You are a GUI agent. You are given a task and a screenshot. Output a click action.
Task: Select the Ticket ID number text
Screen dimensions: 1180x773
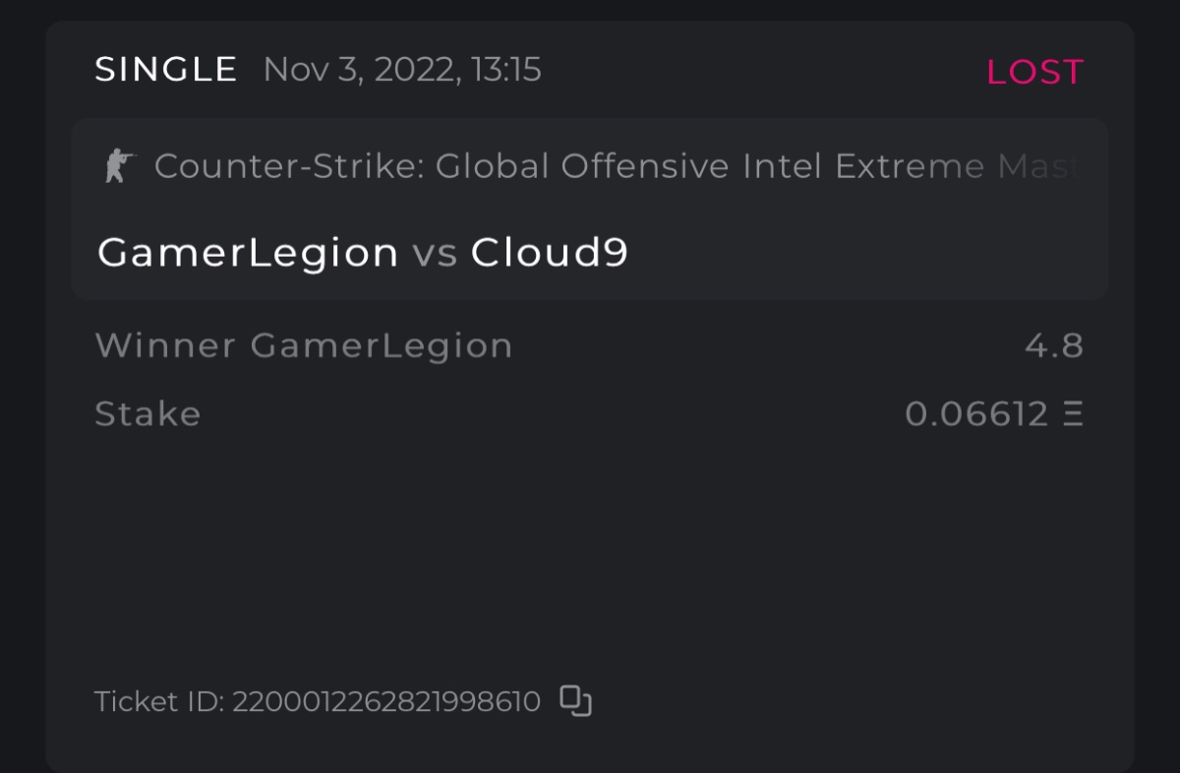[x=386, y=701]
